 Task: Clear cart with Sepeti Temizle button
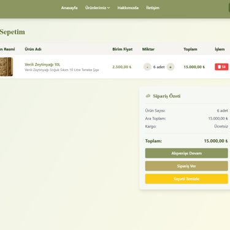(186, 179)
